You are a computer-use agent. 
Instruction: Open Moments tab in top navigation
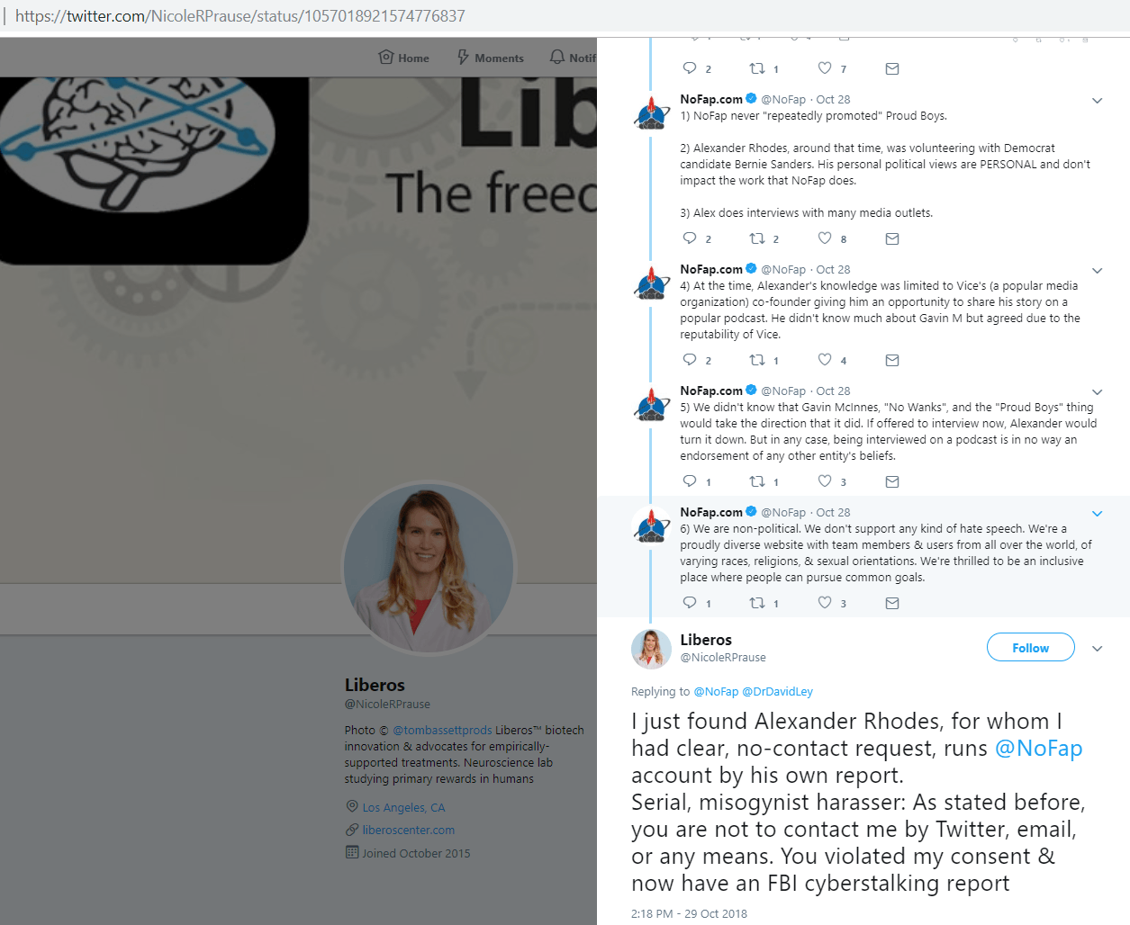[x=491, y=58]
